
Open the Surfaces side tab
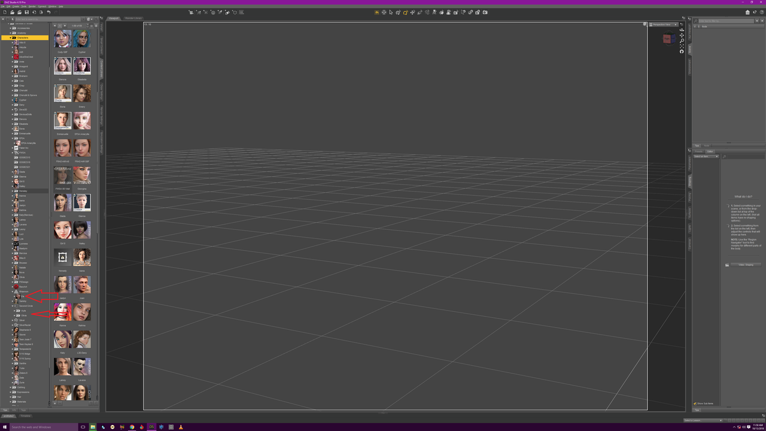(689, 213)
